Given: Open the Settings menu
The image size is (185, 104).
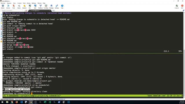Looking at the screenshot, I should 34,3.
